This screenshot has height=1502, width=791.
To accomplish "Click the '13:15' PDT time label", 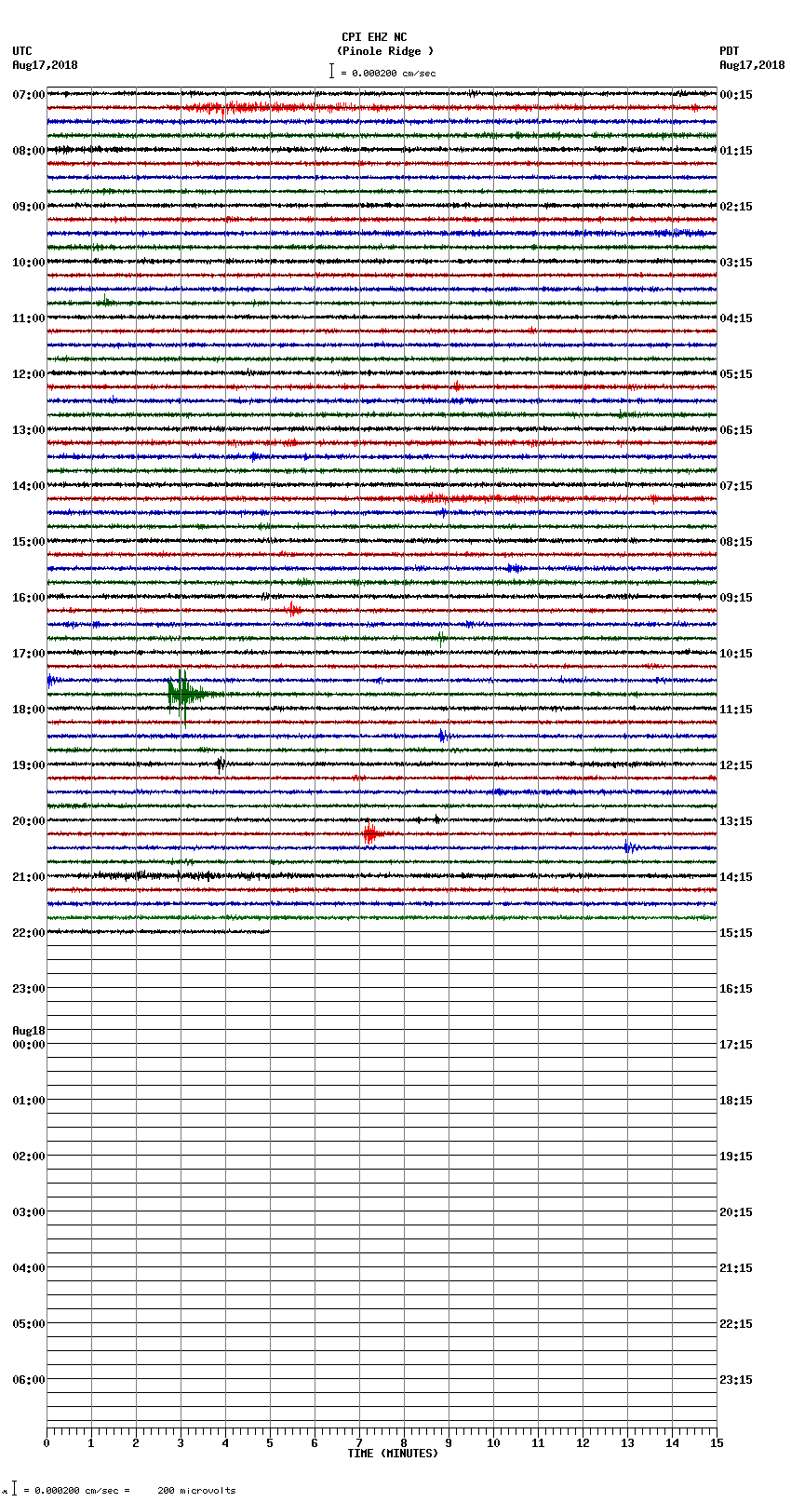I will coord(736,821).
